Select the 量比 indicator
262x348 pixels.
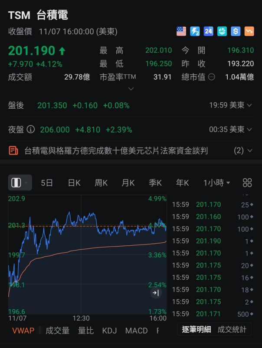(86, 331)
